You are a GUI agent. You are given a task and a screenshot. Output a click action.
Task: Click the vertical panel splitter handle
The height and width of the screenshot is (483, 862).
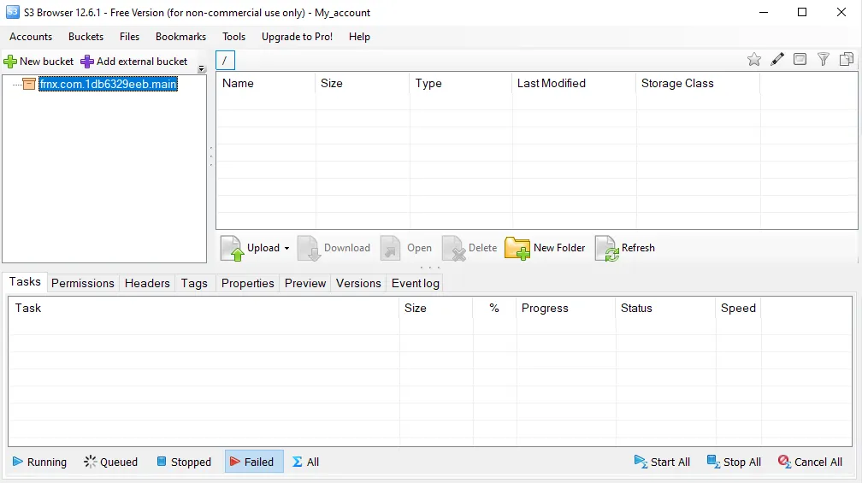(210, 156)
